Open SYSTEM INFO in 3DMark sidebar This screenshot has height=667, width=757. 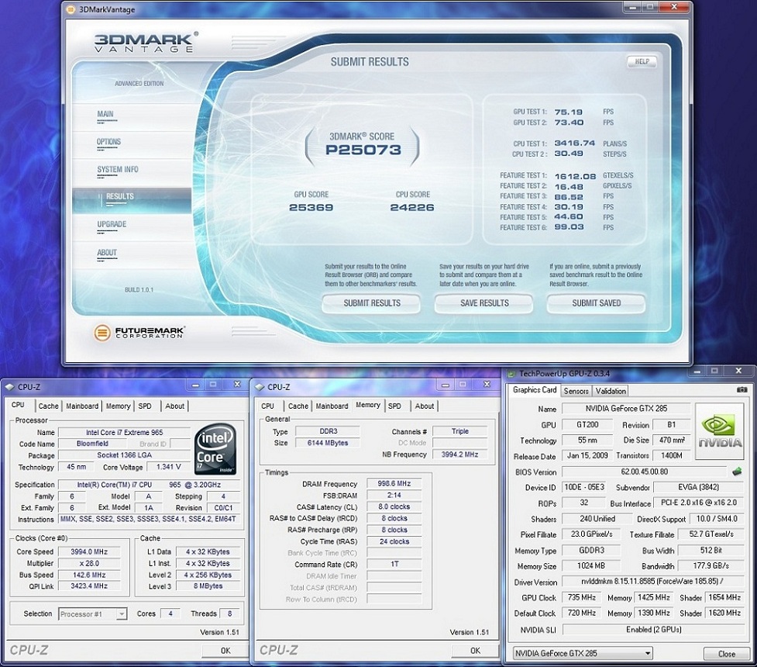tap(117, 169)
